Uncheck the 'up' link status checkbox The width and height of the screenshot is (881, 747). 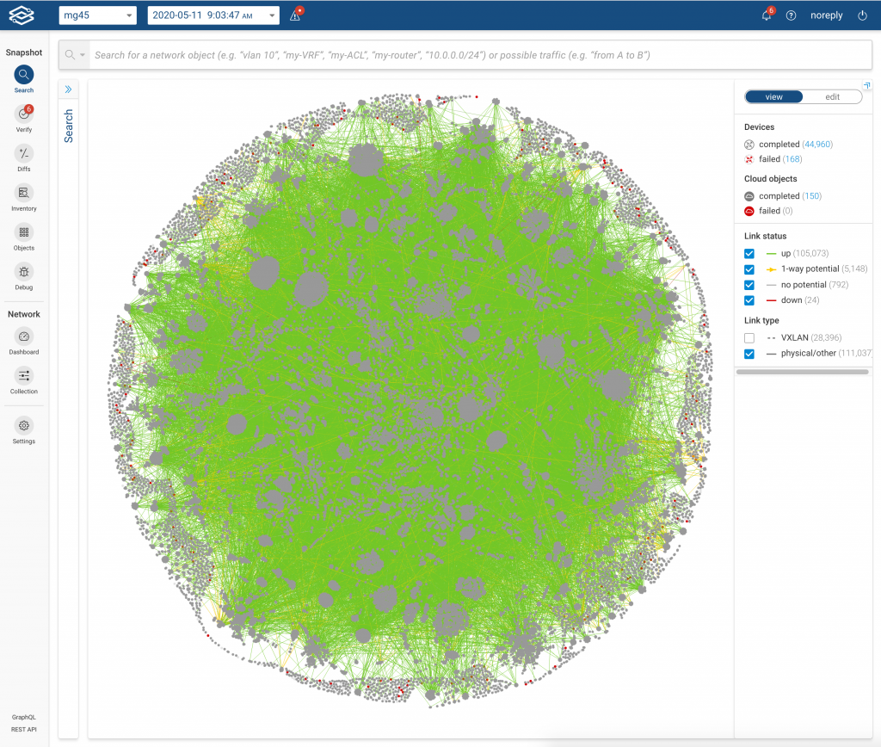[749, 254]
